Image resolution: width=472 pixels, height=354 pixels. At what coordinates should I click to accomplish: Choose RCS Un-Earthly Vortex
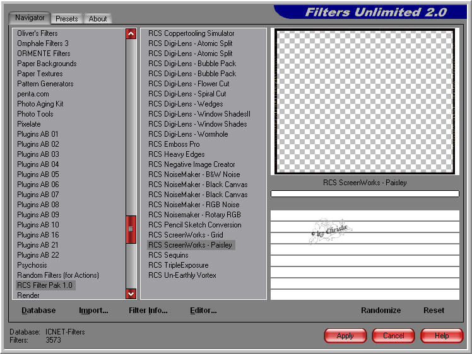(182, 275)
